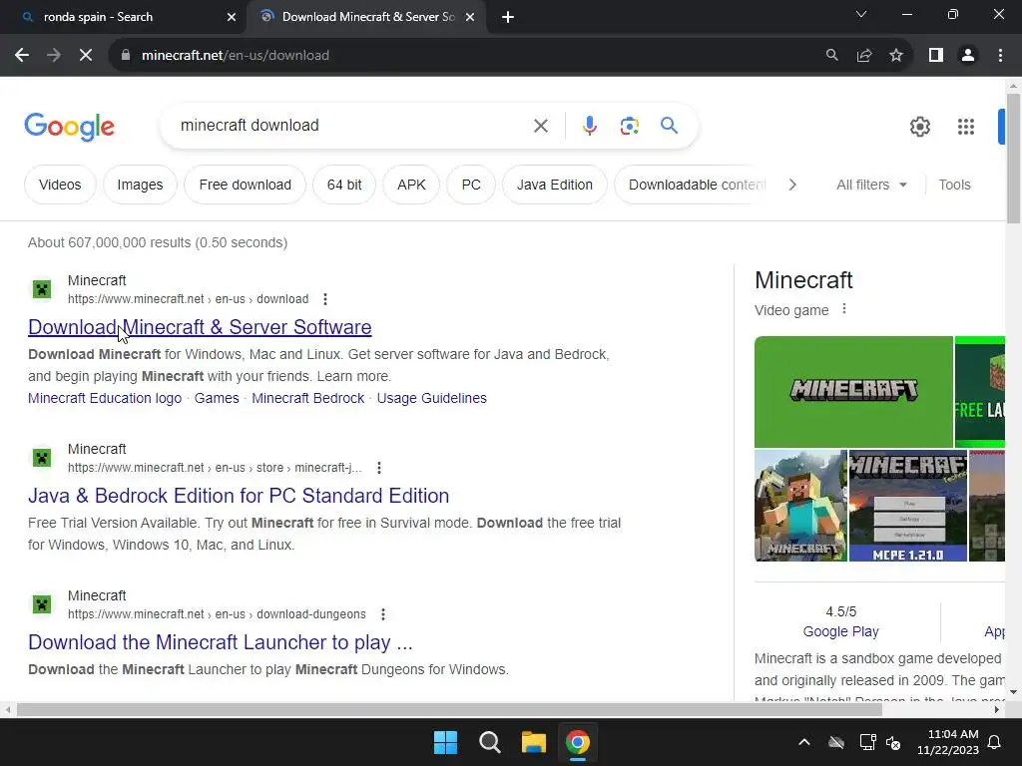Select the Free download filter chip
Viewport: 1022px width, 766px height.
[x=246, y=185]
